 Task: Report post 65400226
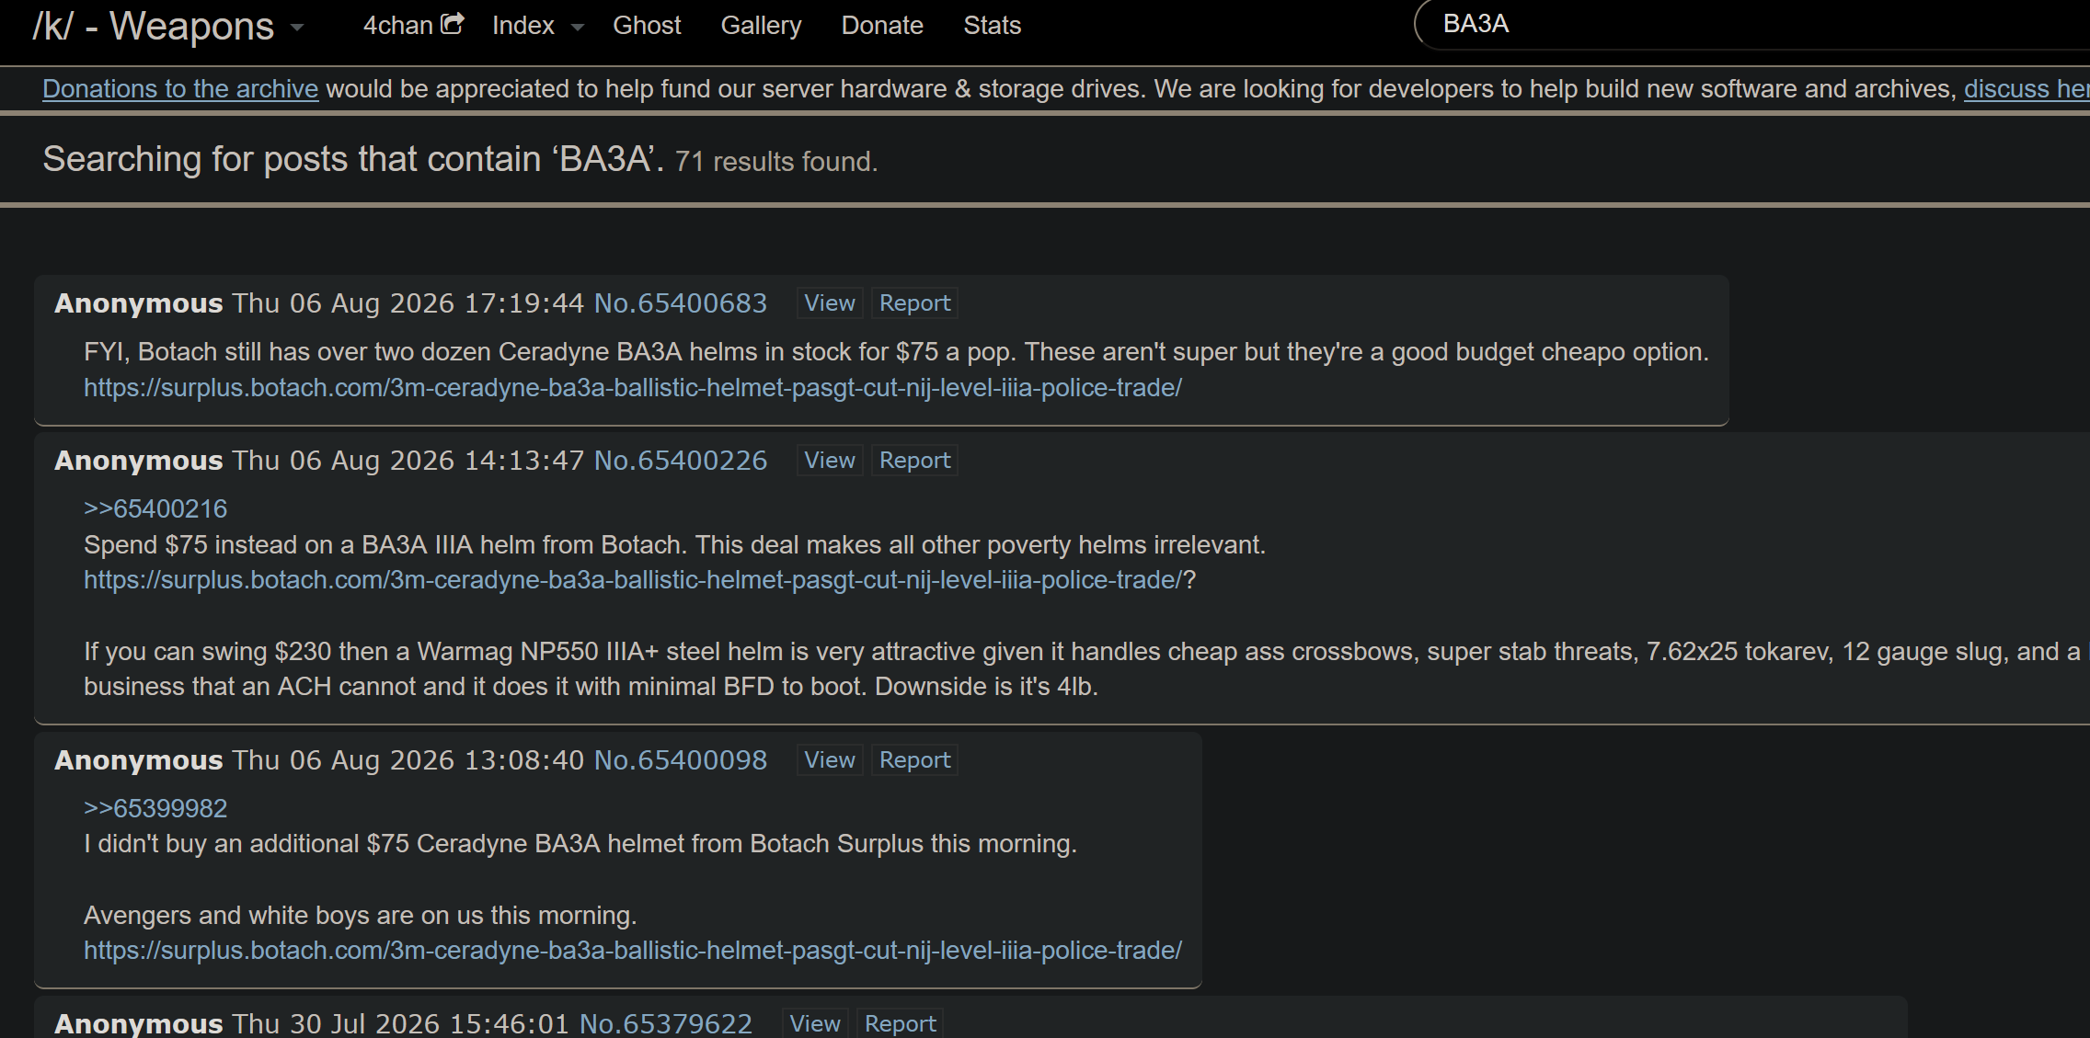pyautogui.click(x=914, y=460)
